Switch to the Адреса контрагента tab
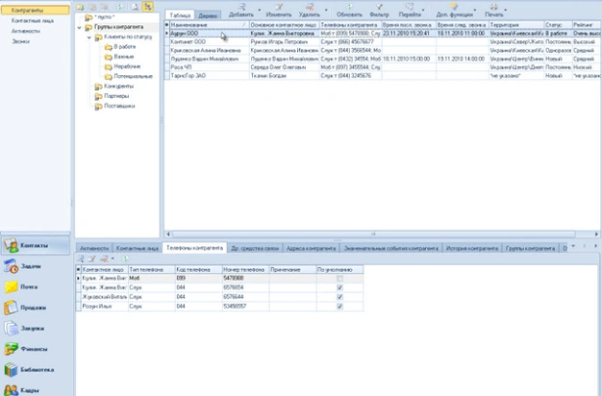 click(x=311, y=248)
